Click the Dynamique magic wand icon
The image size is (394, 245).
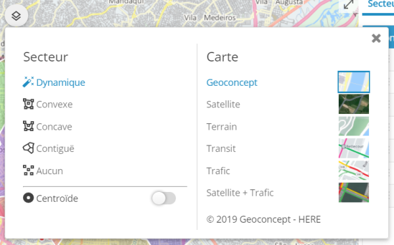coord(28,82)
